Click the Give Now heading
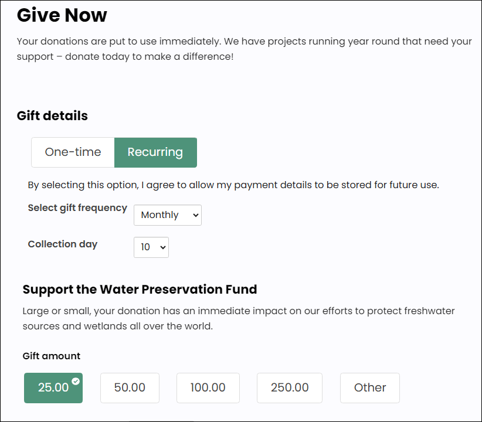 (x=62, y=15)
